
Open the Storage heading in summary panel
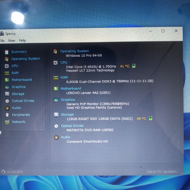pos(67,115)
